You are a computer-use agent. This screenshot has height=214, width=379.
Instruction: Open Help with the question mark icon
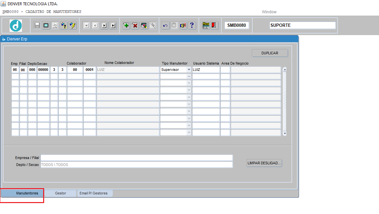pyautogui.click(x=192, y=25)
